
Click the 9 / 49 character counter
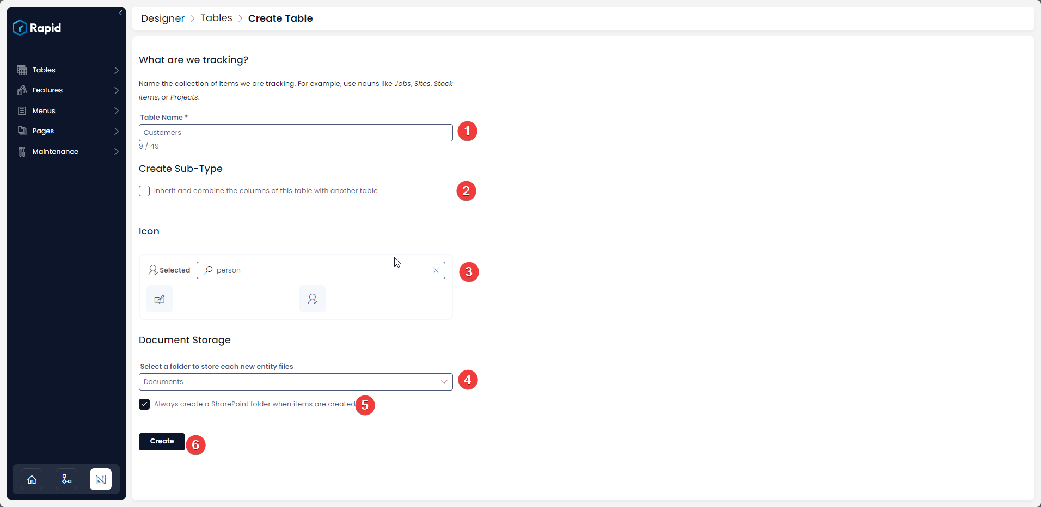click(x=149, y=146)
